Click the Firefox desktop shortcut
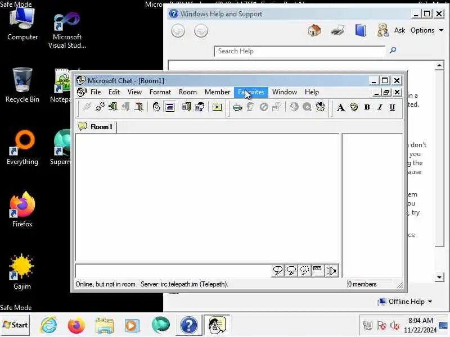Image resolution: width=450 pixels, height=337 pixels. click(22, 210)
